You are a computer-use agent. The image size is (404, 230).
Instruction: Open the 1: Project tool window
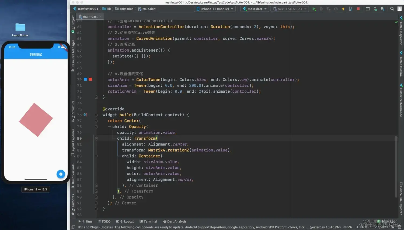pos(73,24)
